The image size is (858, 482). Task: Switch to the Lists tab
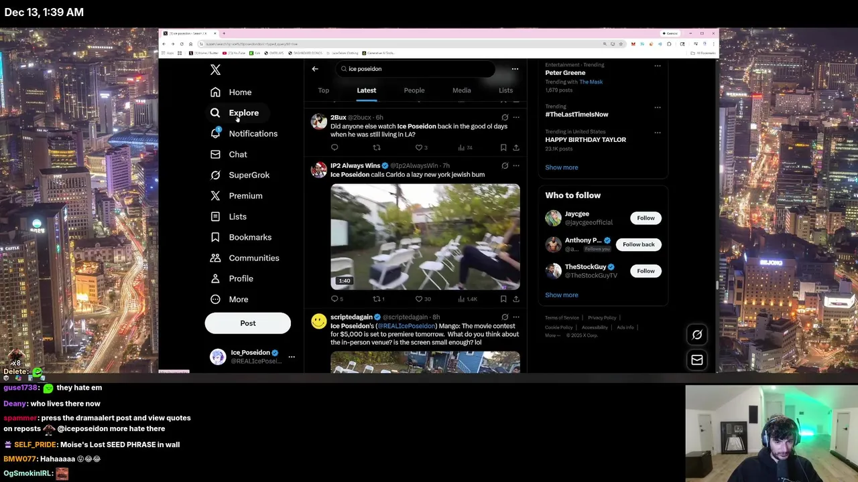click(x=505, y=90)
